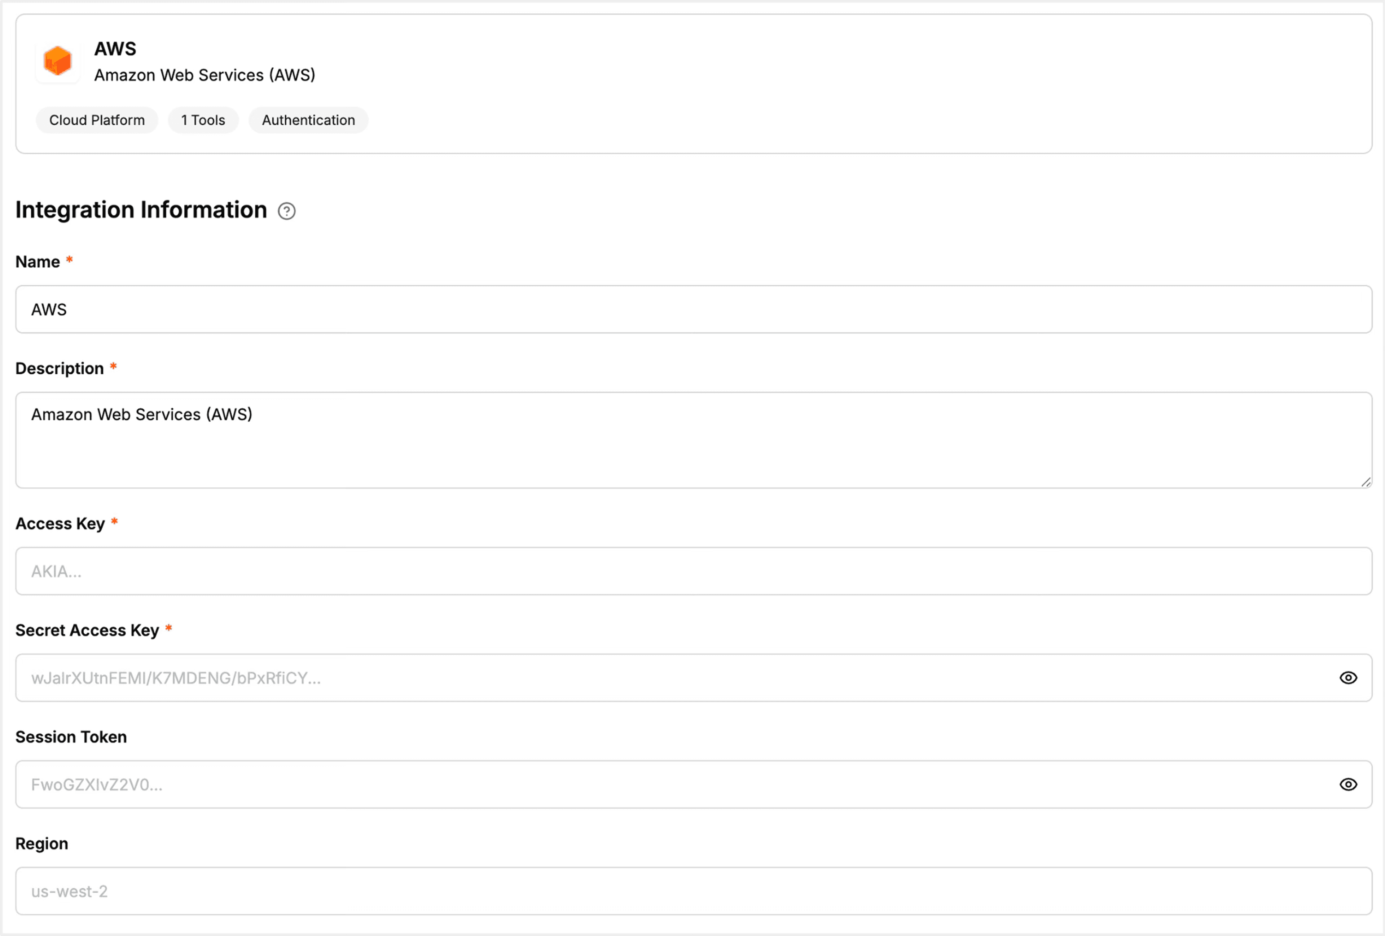Screen dimensions: 1385x936
Task: Click the 1 Tools badge
Action: click(x=203, y=120)
